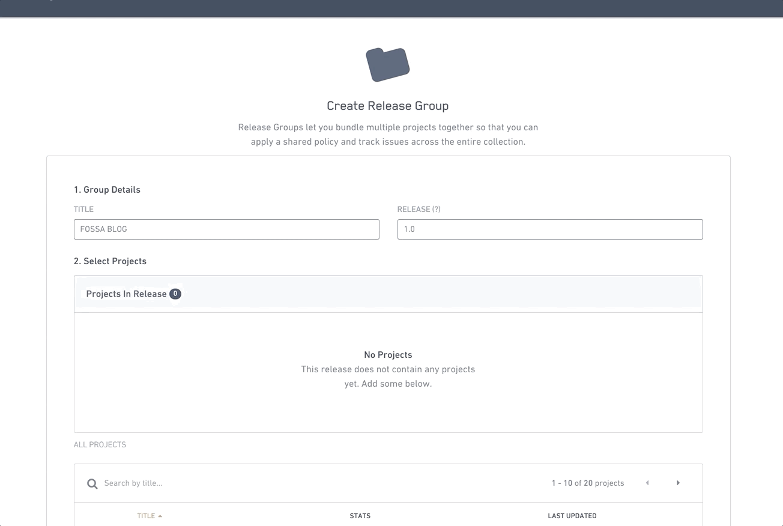Select the Projects In Release tab header

(x=126, y=294)
